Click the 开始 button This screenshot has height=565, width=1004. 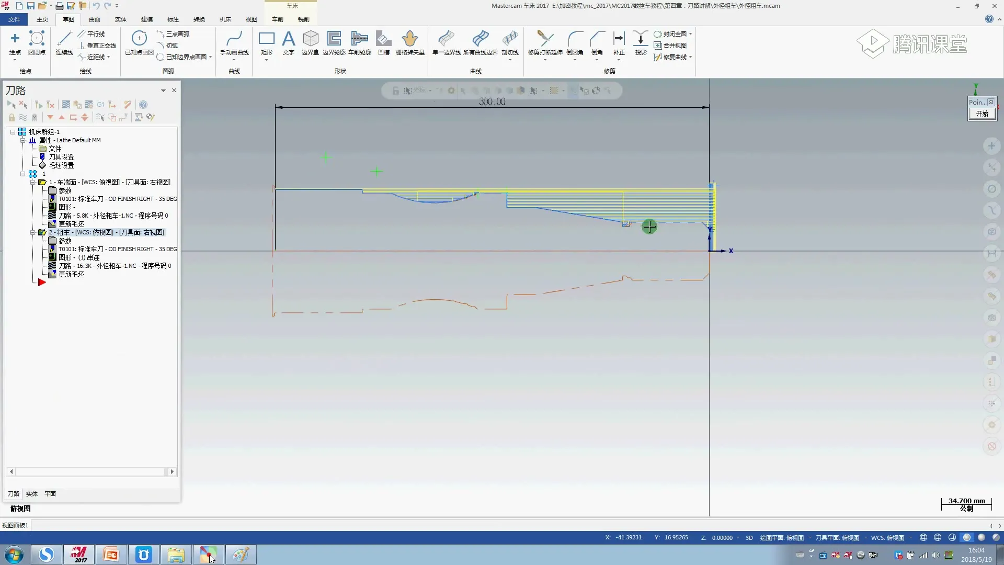coord(982,114)
